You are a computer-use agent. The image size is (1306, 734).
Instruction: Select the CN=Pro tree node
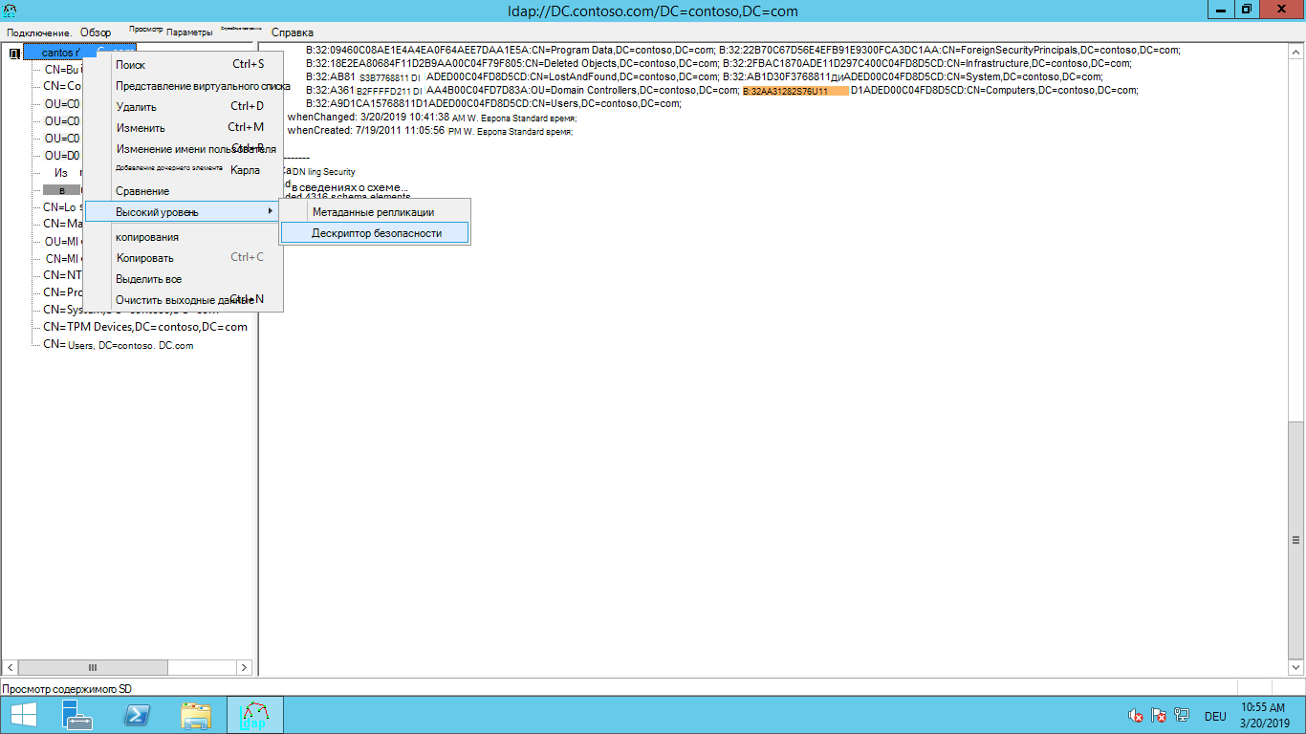click(x=64, y=292)
